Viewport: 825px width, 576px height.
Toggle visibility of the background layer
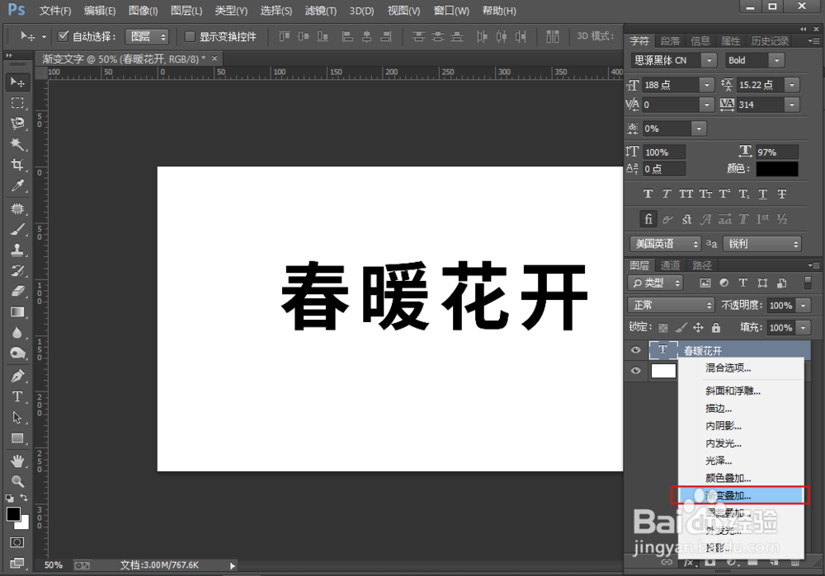click(635, 371)
